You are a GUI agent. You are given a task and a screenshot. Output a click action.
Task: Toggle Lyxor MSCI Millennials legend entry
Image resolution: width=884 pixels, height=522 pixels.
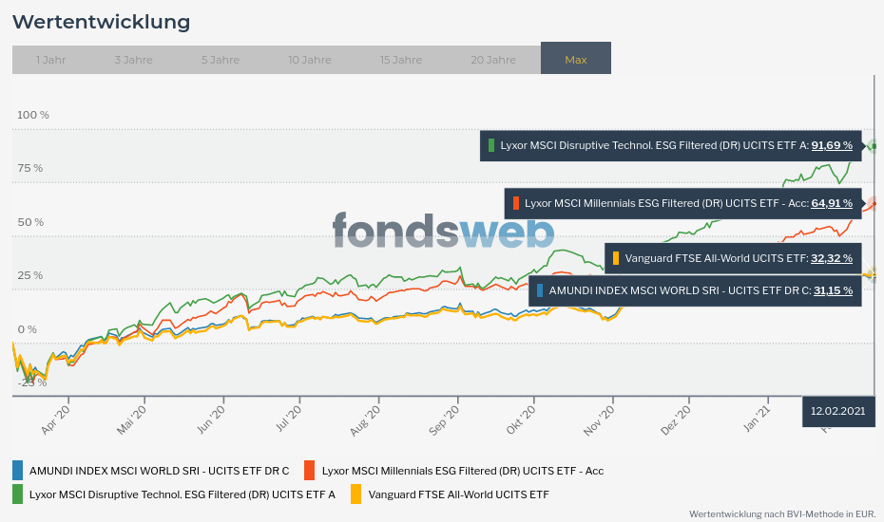point(462,470)
